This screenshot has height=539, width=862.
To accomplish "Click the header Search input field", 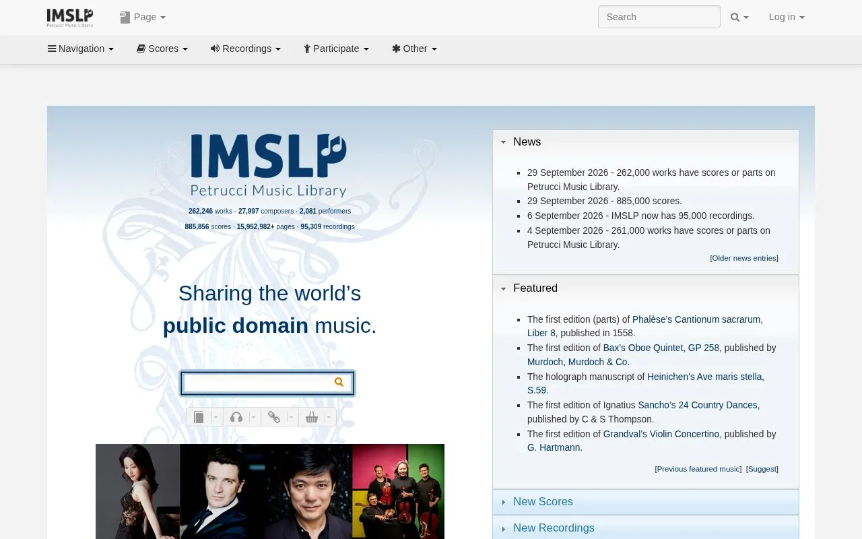I will (x=659, y=18).
